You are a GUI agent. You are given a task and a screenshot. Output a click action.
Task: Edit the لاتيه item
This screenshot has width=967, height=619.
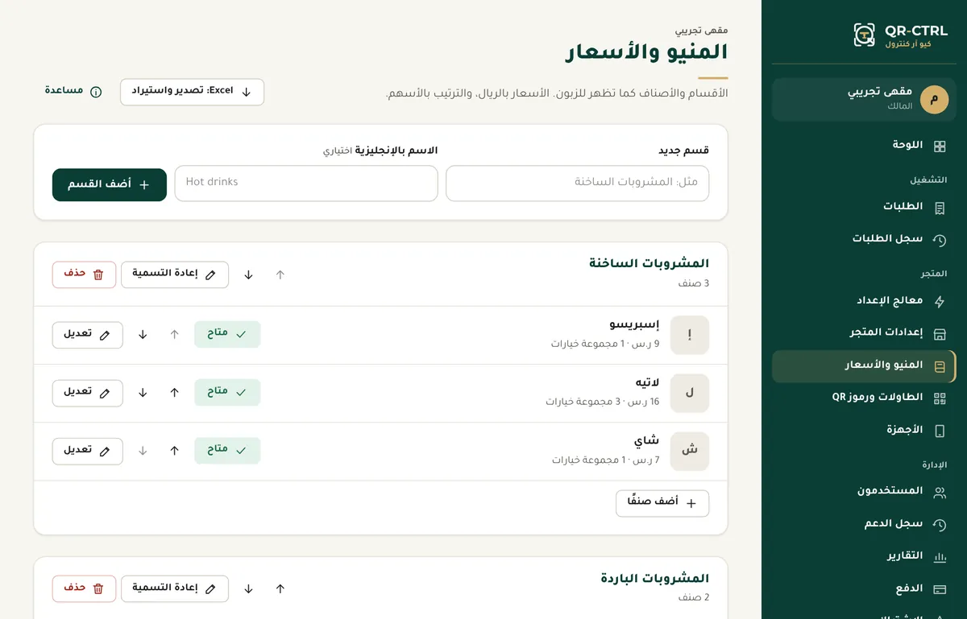88,393
